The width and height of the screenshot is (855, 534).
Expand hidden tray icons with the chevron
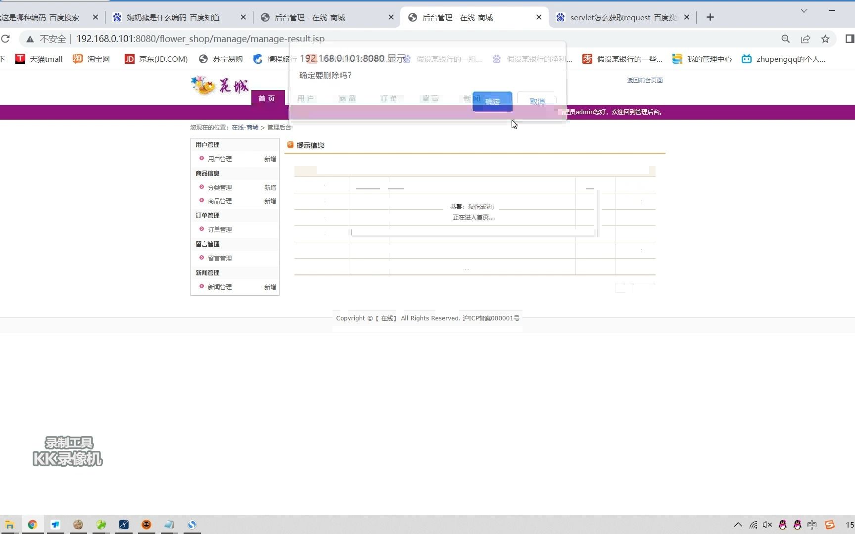[738, 525]
